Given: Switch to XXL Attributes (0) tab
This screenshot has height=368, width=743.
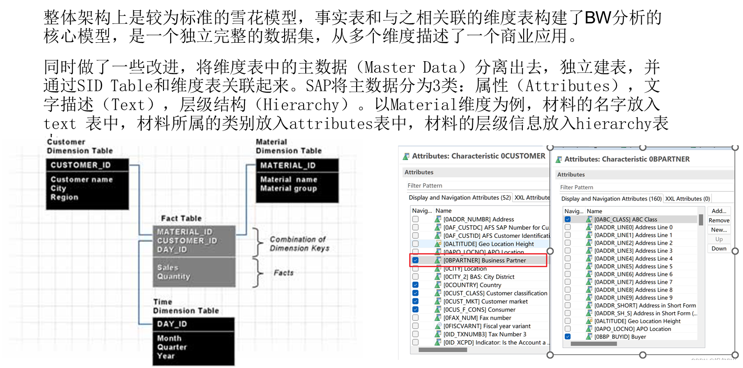Looking at the screenshot, I should [x=688, y=198].
